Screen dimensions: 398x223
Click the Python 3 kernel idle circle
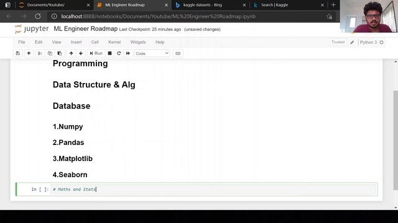pos(381,42)
